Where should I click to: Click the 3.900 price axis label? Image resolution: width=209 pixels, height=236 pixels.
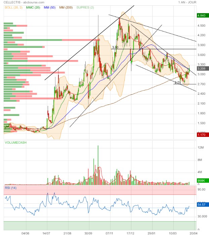click(202, 45)
